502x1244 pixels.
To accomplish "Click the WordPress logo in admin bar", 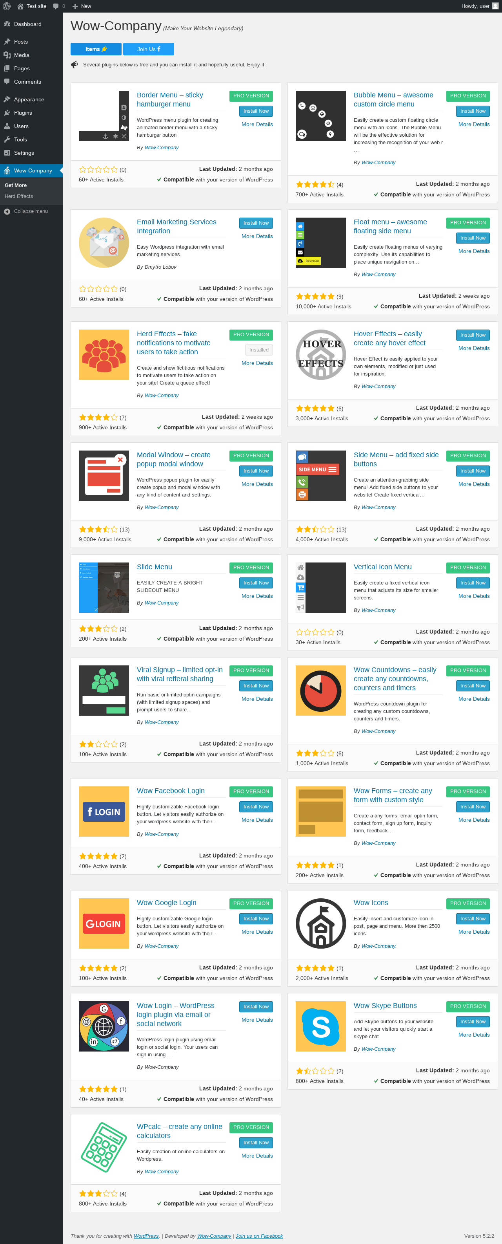I will click(x=7, y=6).
